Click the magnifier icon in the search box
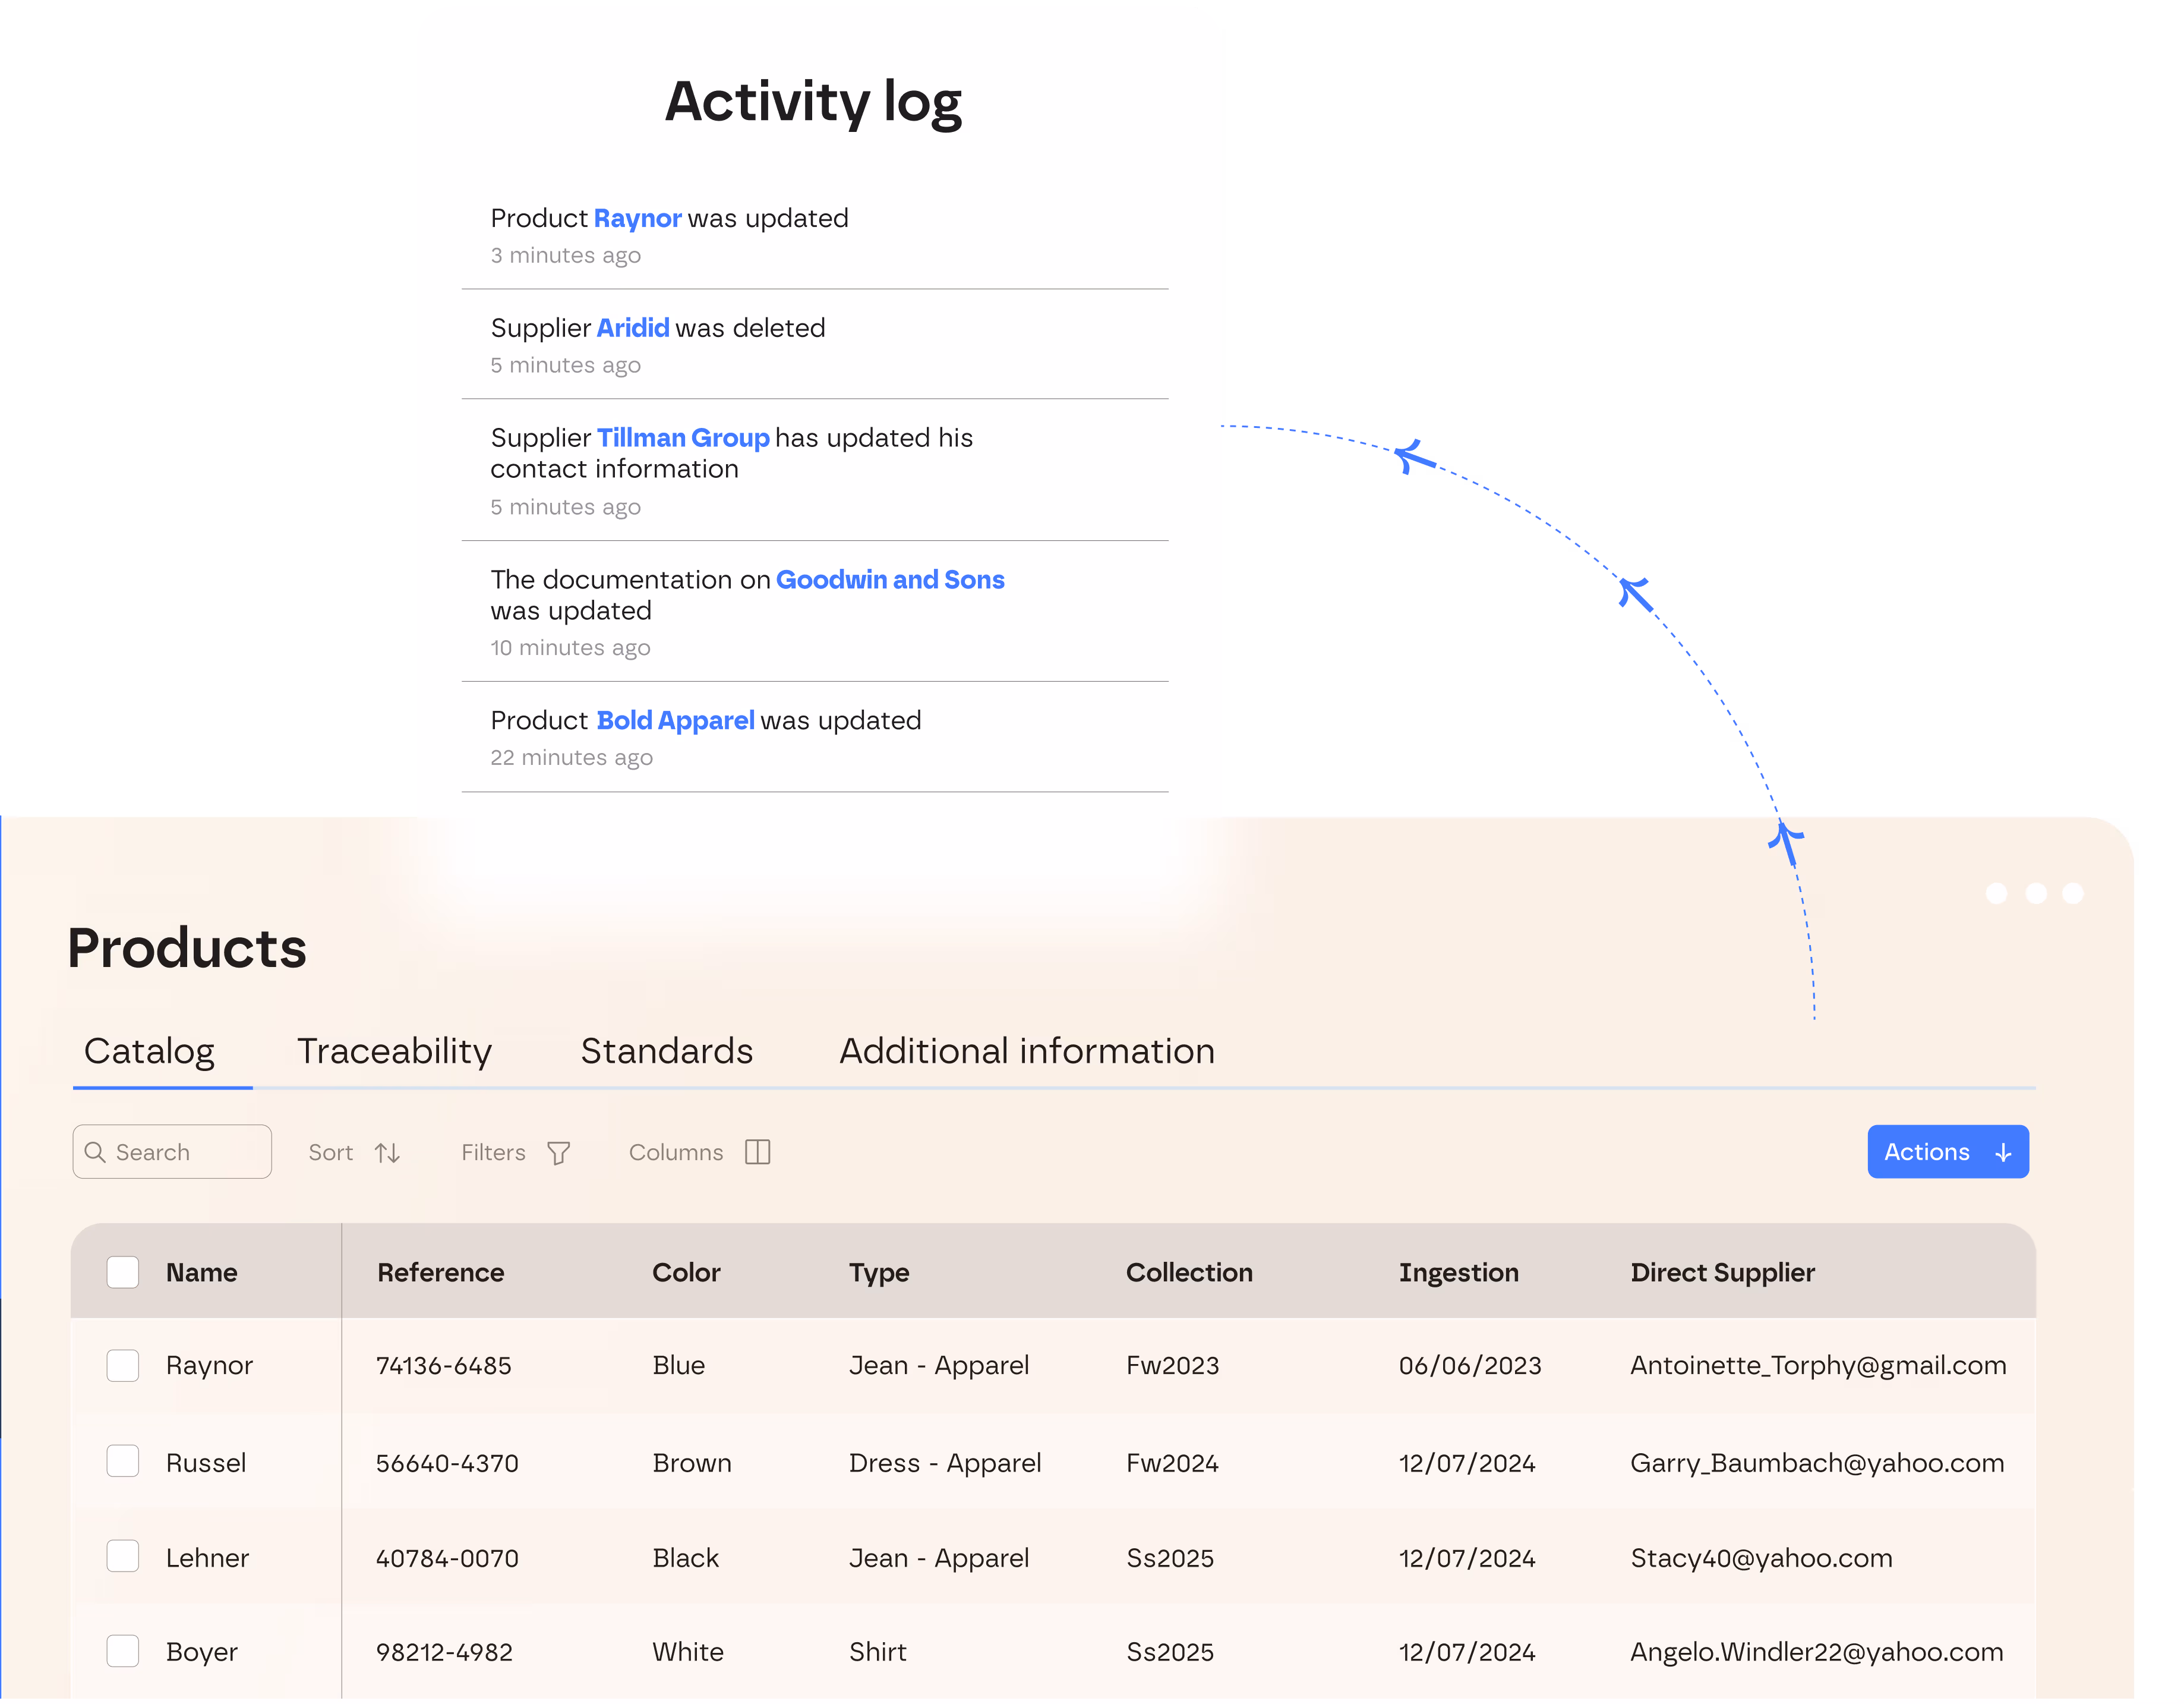This screenshot has width=2184, height=1704. 95,1152
